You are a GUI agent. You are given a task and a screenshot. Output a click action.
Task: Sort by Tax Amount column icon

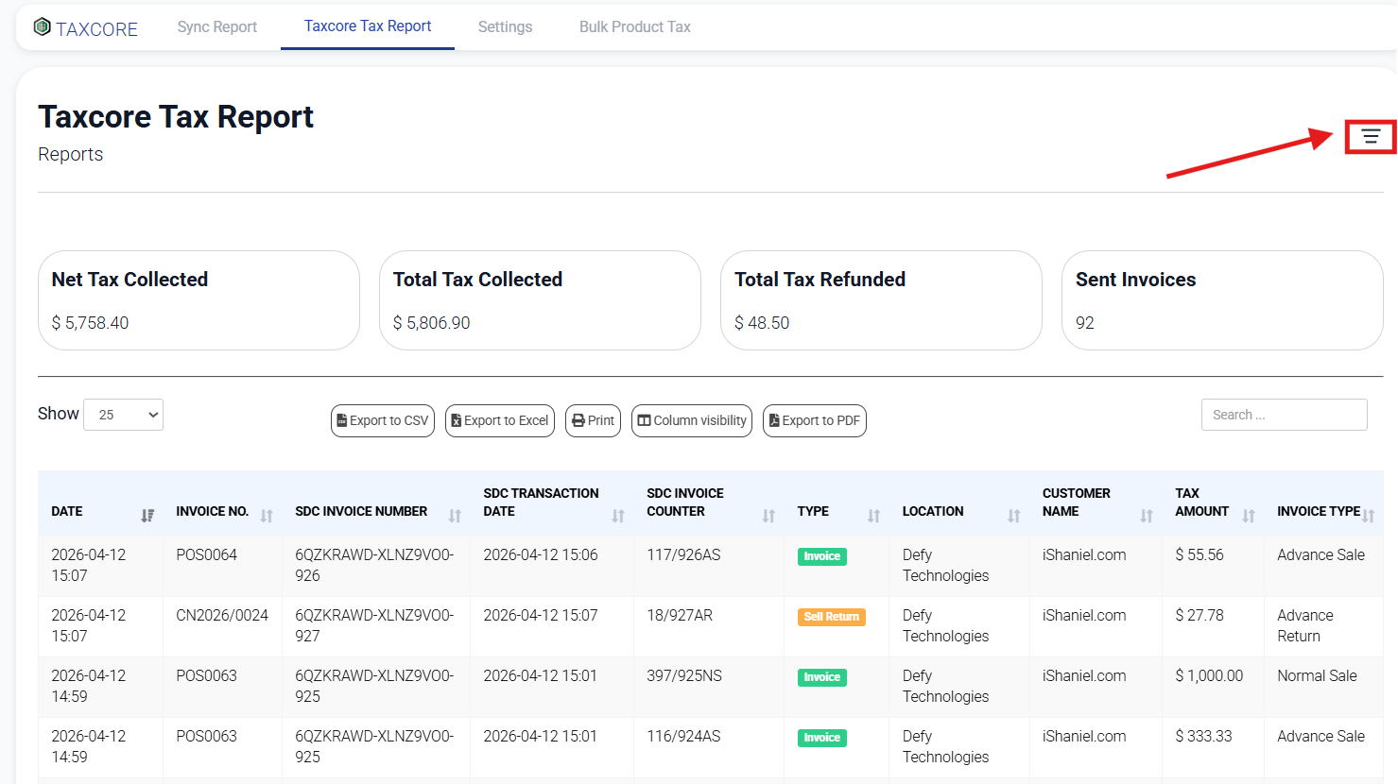click(x=1249, y=516)
